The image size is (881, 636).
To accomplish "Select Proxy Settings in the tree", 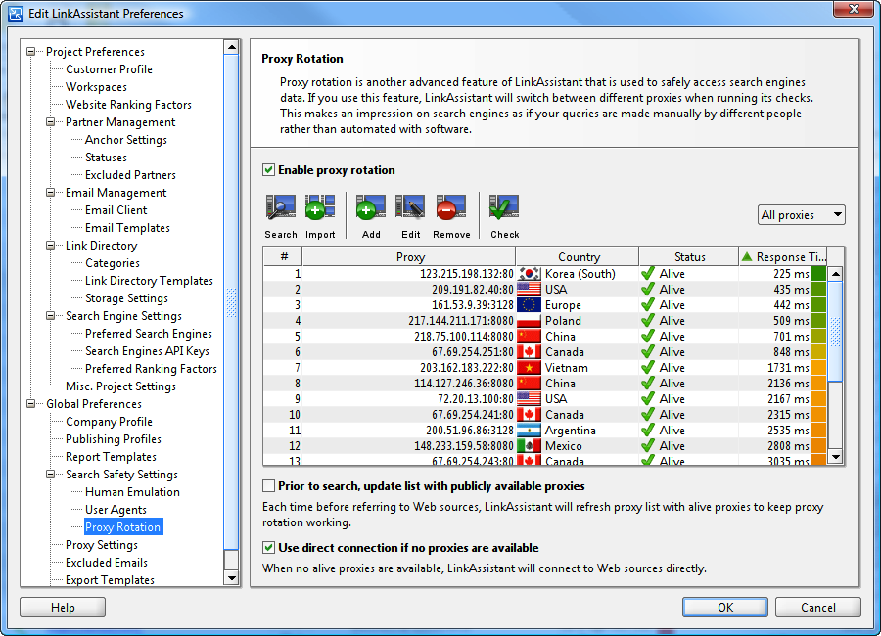I will tap(102, 545).
